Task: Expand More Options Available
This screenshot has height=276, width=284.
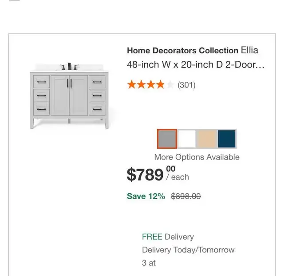Action: (x=197, y=157)
